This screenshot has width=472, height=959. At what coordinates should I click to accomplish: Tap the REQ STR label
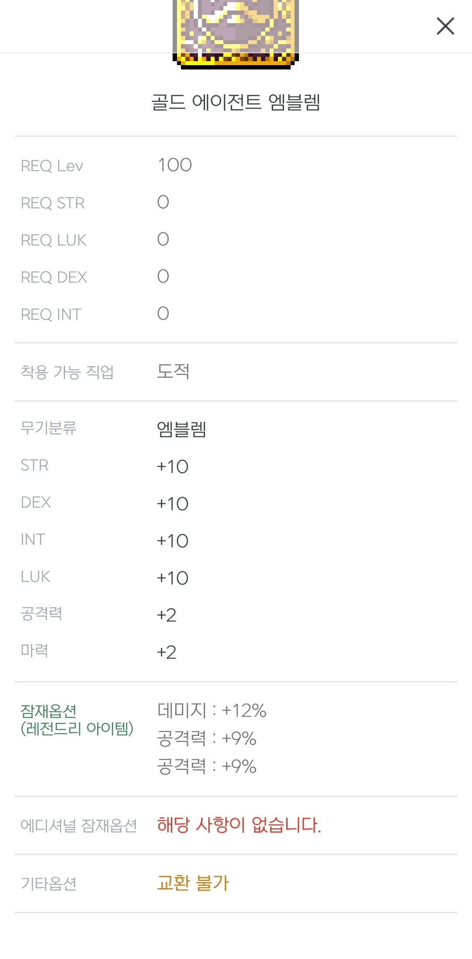(x=53, y=203)
